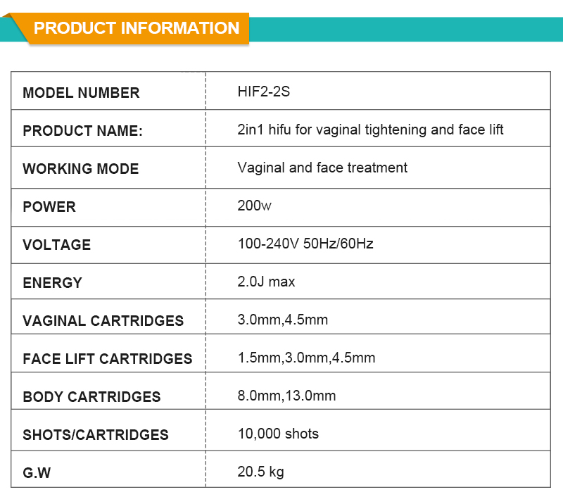Click the WORKING MODE label
This screenshot has height=504, width=563.
[x=81, y=169]
